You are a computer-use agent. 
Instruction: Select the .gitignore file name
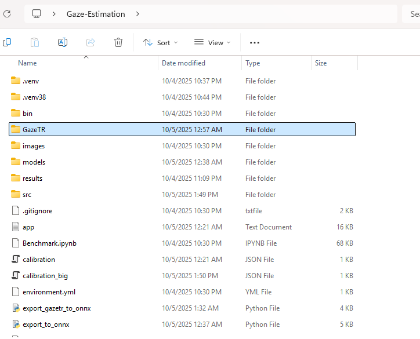(x=38, y=211)
